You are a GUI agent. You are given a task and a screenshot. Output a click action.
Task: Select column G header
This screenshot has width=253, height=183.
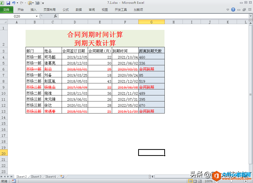point(151,22)
